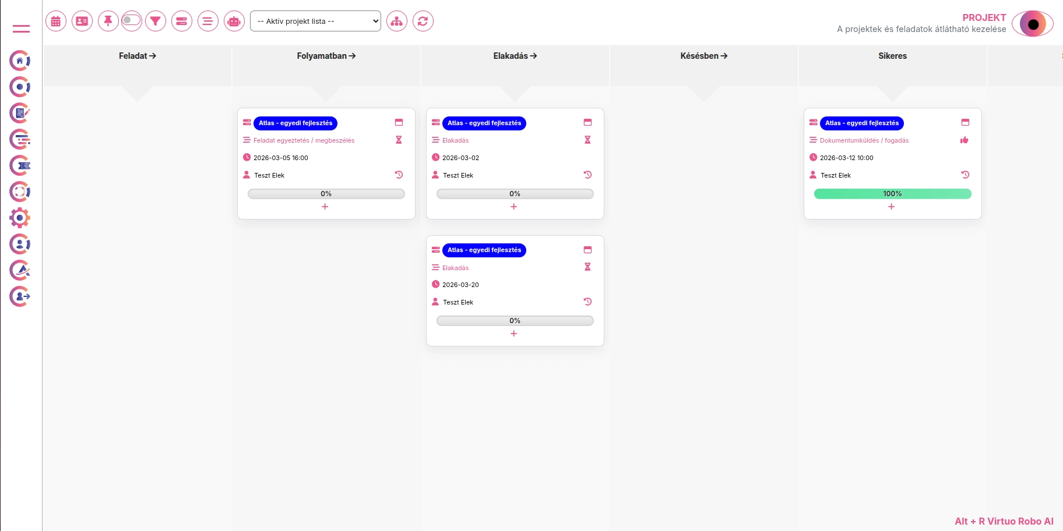Open the calendar view in toolbar
Image resolution: width=1063 pixels, height=531 pixels.
56,22
